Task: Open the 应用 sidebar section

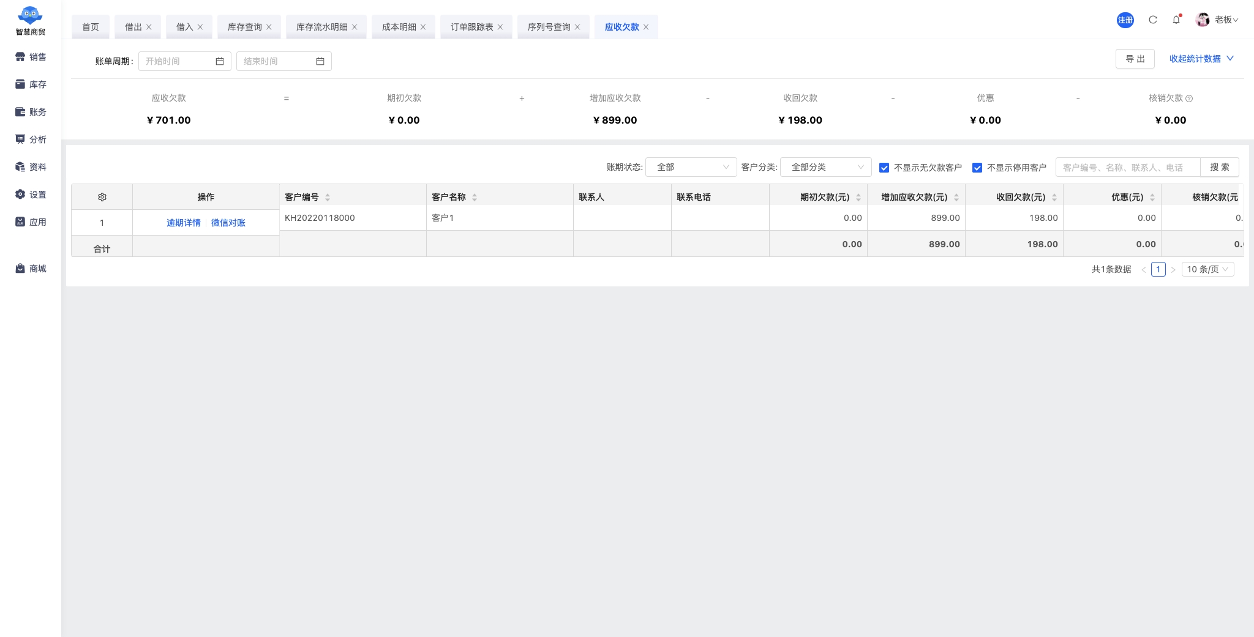Action: point(31,222)
